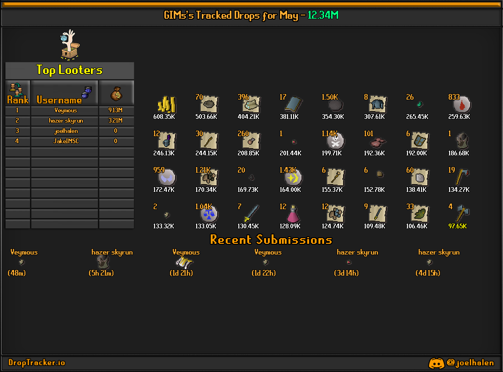The height and width of the screenshot is (372, 503).
Task: Select the green gem item worth 265.45K
Action: [x=420, y=104]
